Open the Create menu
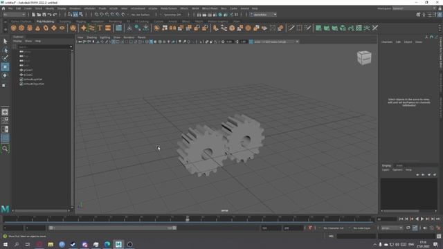The height and width of the screenshot is (249, 443). [x=28, y=8]
